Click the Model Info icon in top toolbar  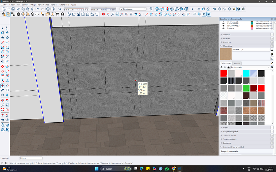tap(53, 9)
